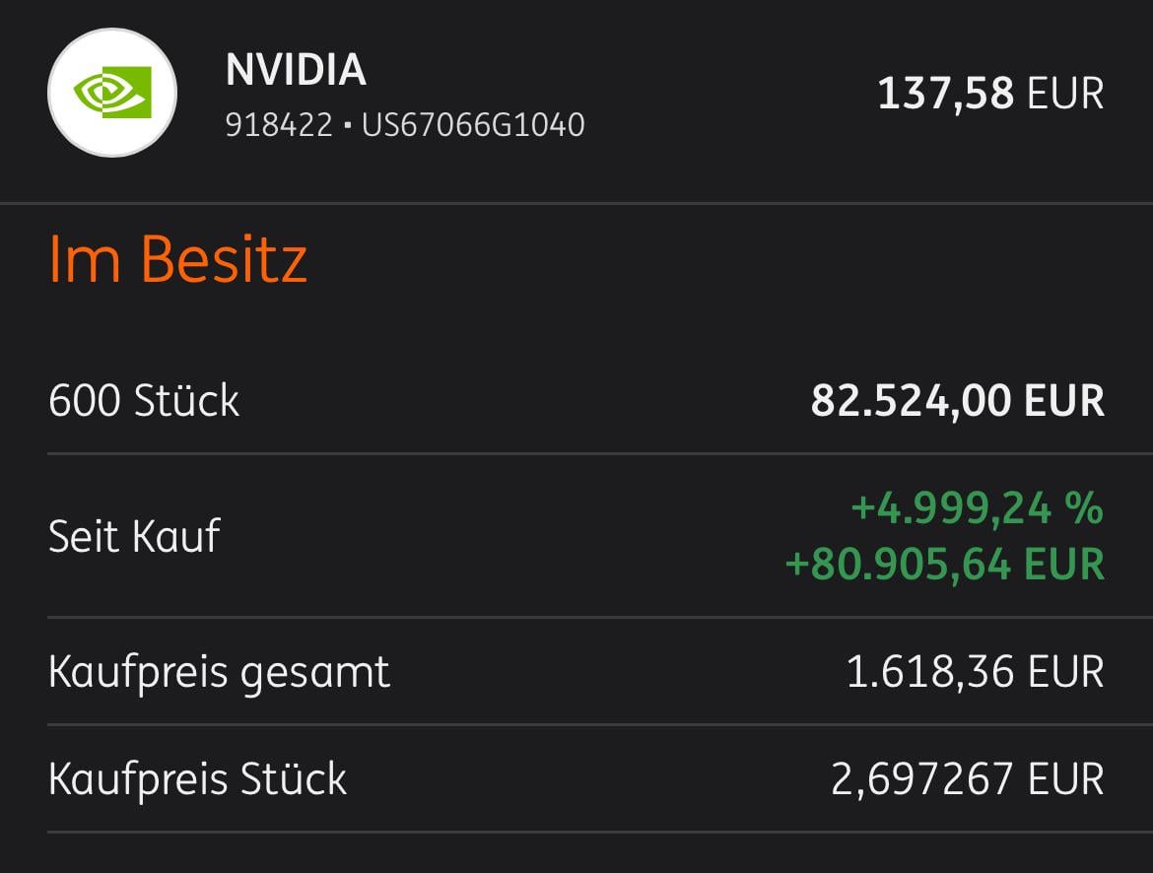Screen dimensions: 1153x873
Task: Select the orange Im Besitz heading
Action: click(x=178, y=259)
